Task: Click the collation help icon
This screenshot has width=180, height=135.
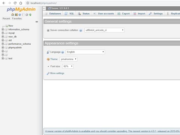Action: coord(81,30)
